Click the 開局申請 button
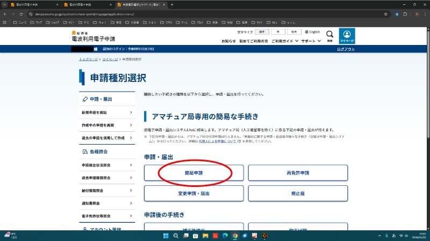The image size is (430, 241). click(193, 173)
